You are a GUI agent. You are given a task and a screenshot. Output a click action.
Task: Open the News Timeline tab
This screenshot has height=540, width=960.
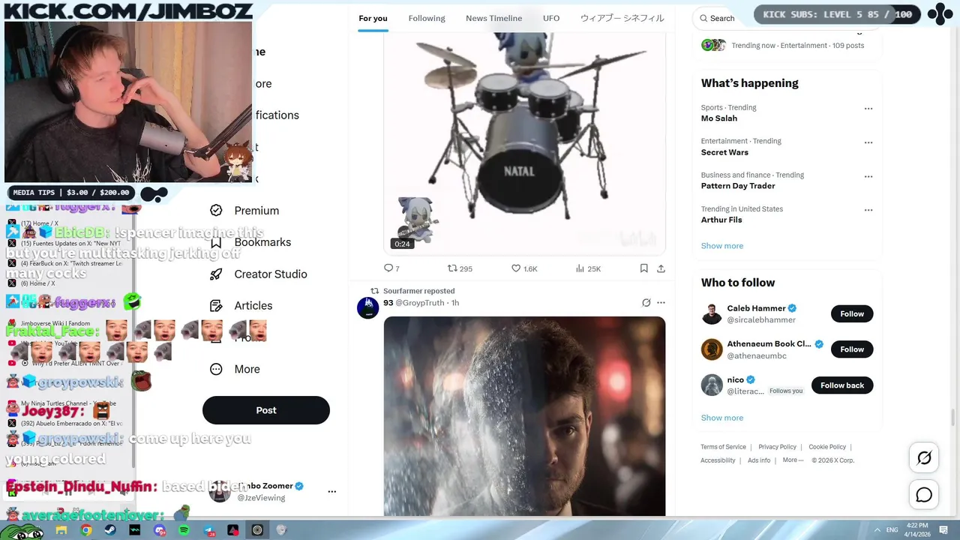click(493, 18)
